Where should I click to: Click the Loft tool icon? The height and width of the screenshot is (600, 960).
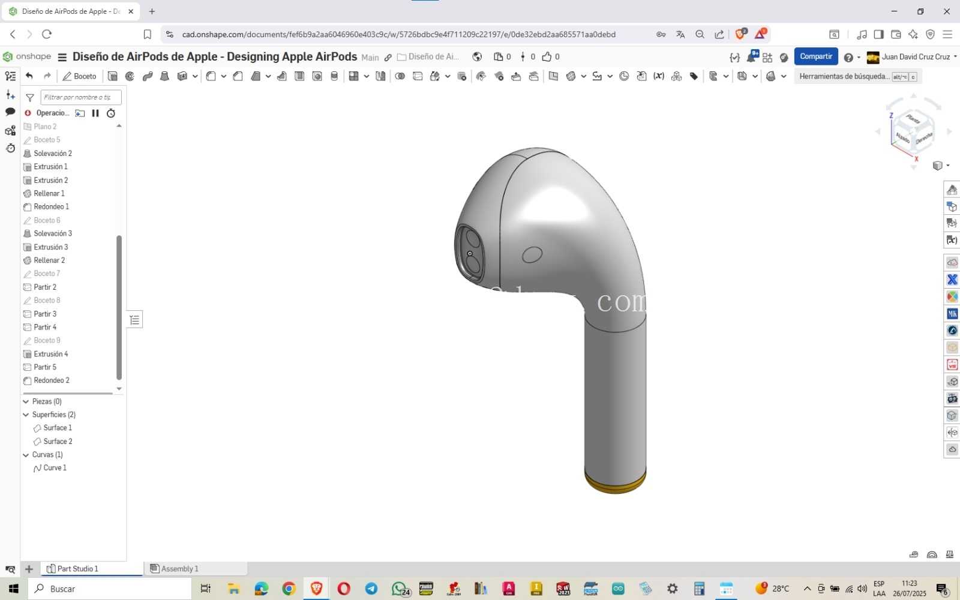coord(164,76)
